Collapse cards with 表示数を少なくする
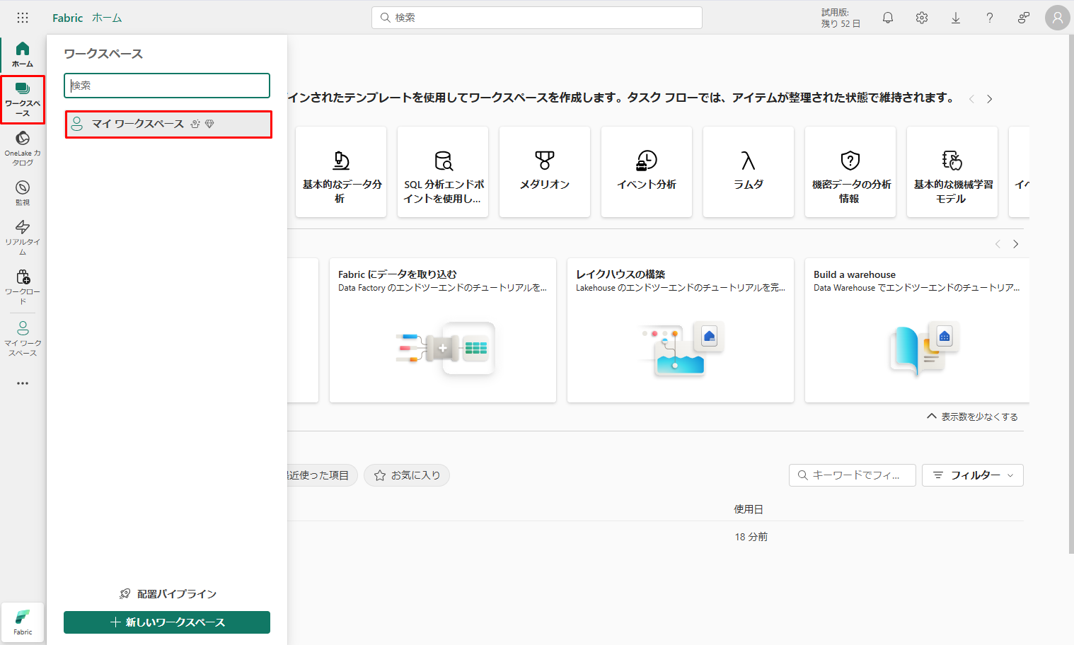The image size is (1074, 645). click(972, 417)
